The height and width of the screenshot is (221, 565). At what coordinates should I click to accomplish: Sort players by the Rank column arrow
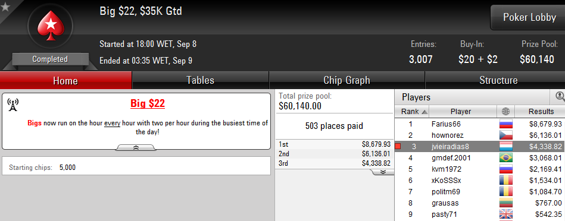[424, 112]
